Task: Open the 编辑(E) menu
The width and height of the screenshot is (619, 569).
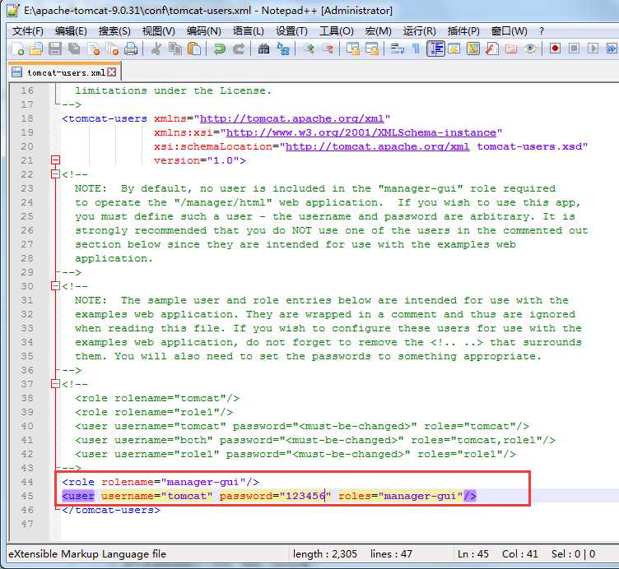Action: click(x=71, y=31)
